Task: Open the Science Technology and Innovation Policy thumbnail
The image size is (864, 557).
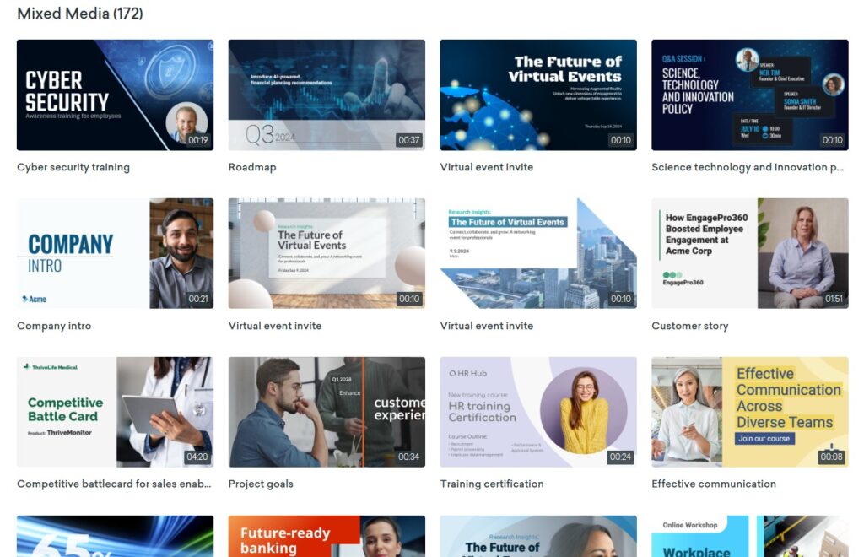Action: 750,95
